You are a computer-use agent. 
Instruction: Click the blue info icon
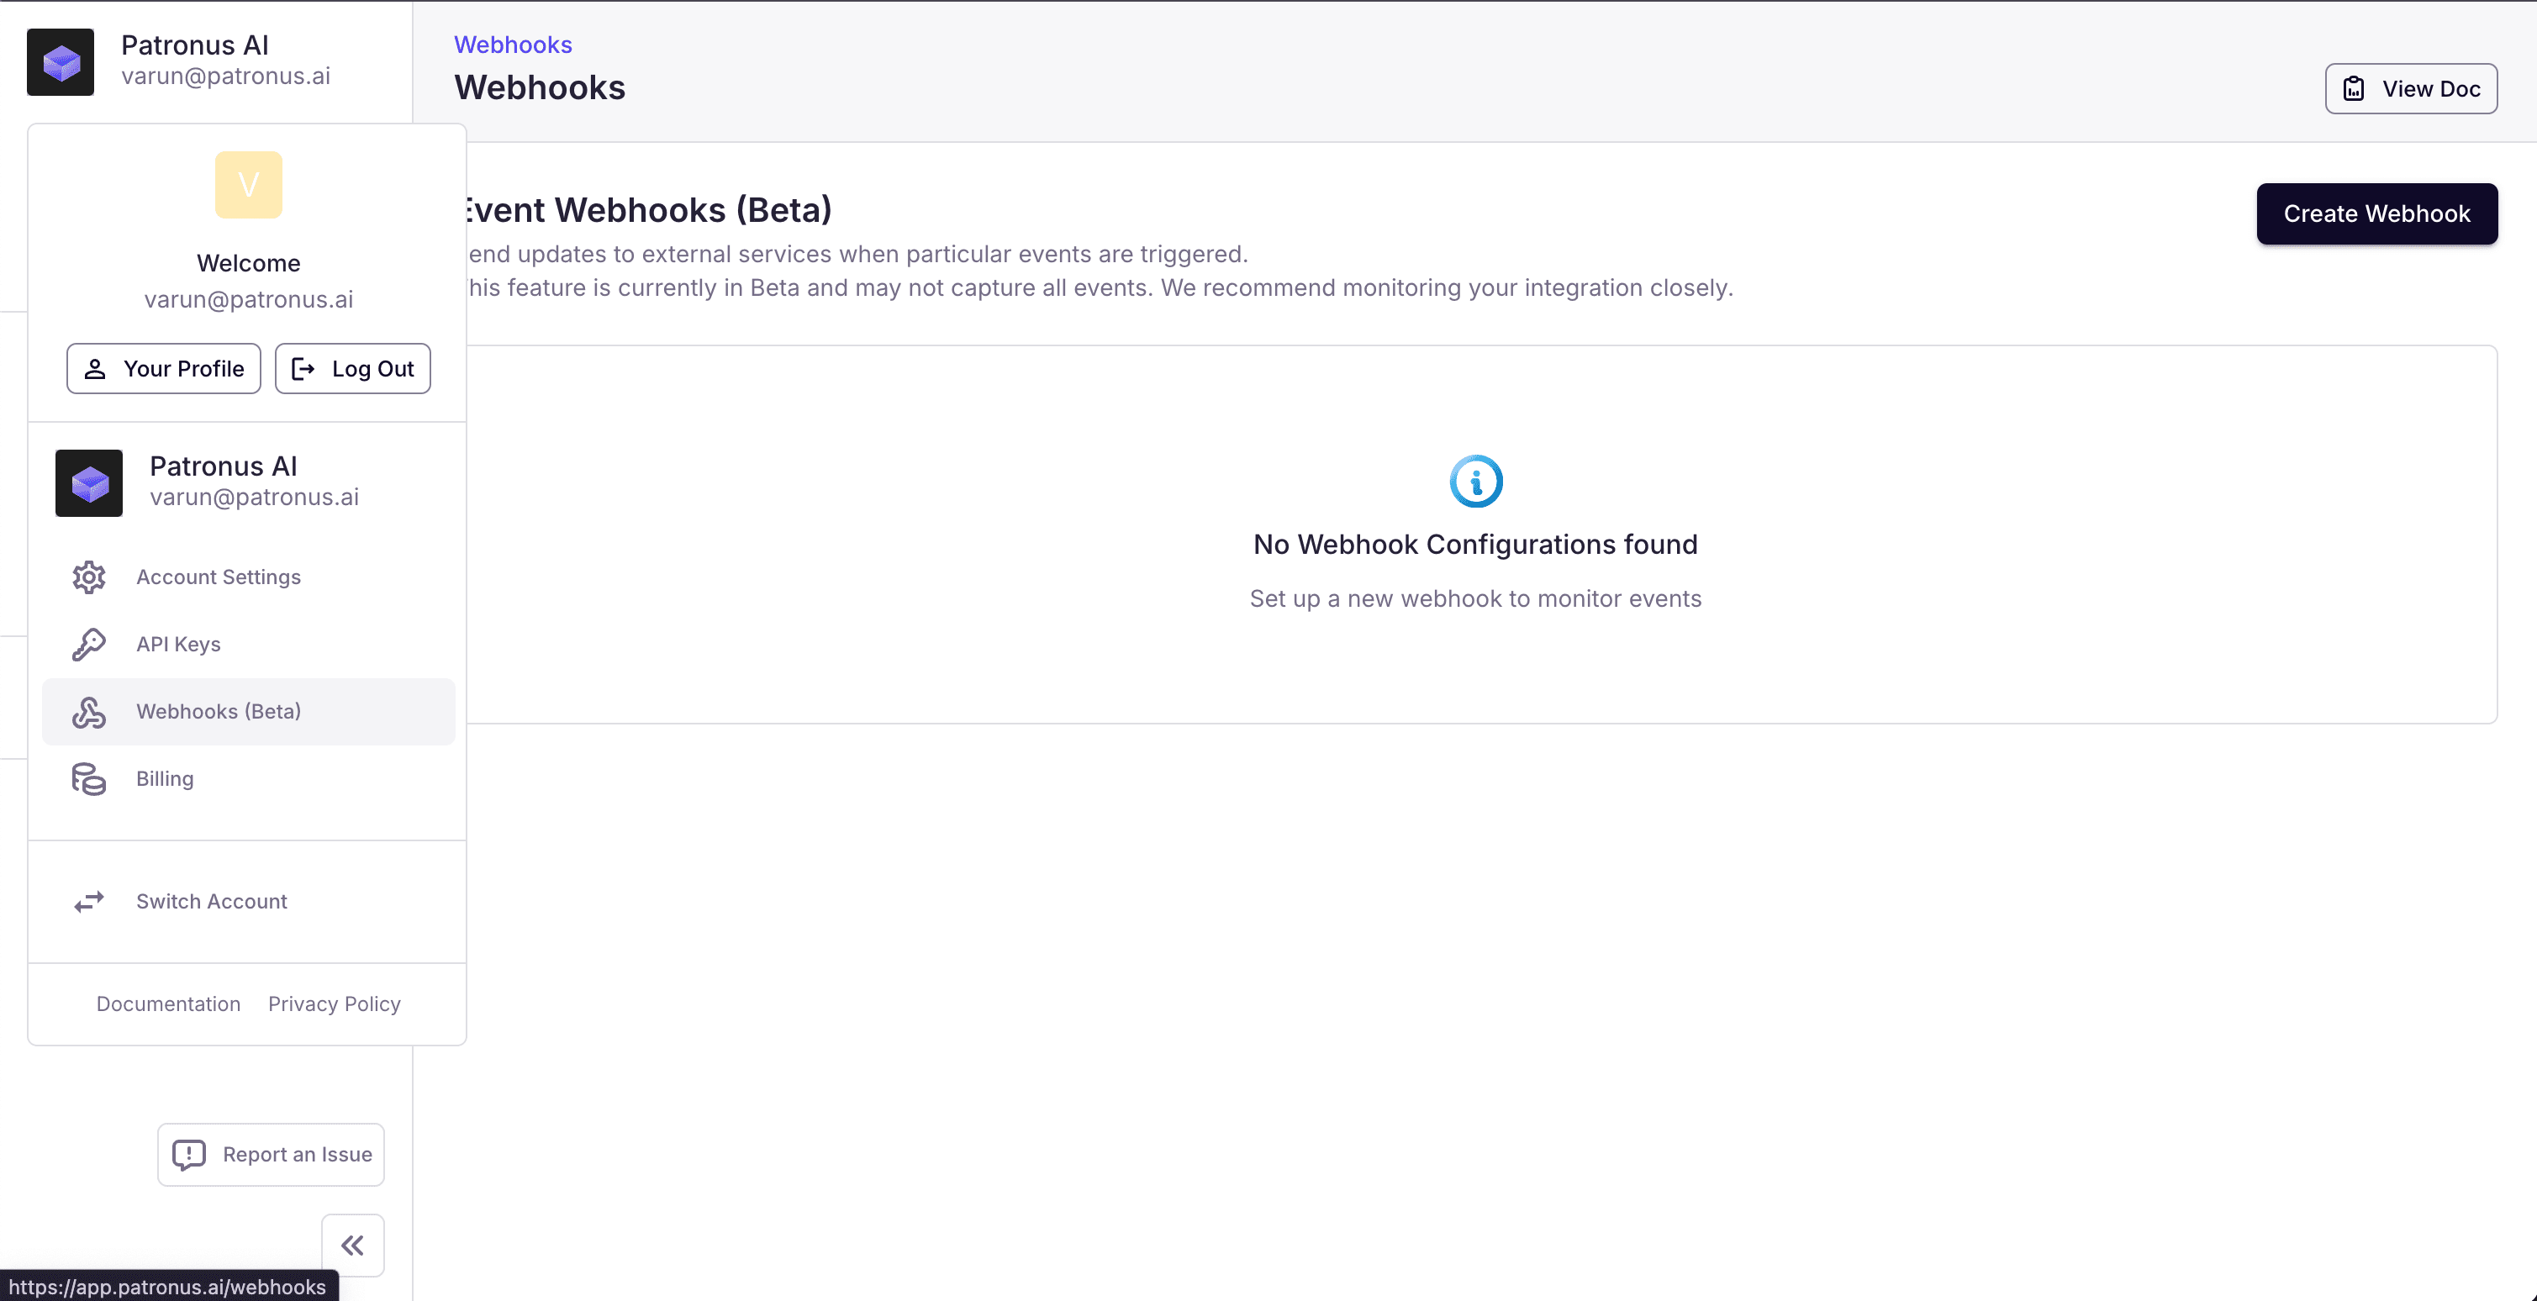(1475, 482)
